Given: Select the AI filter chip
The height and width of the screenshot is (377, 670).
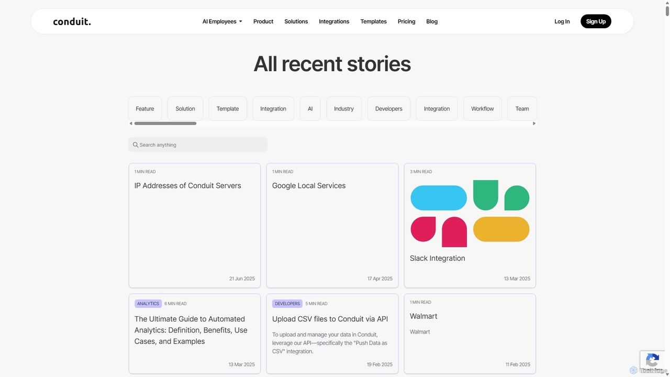Looking at the screenshot, I should [310, 109].
